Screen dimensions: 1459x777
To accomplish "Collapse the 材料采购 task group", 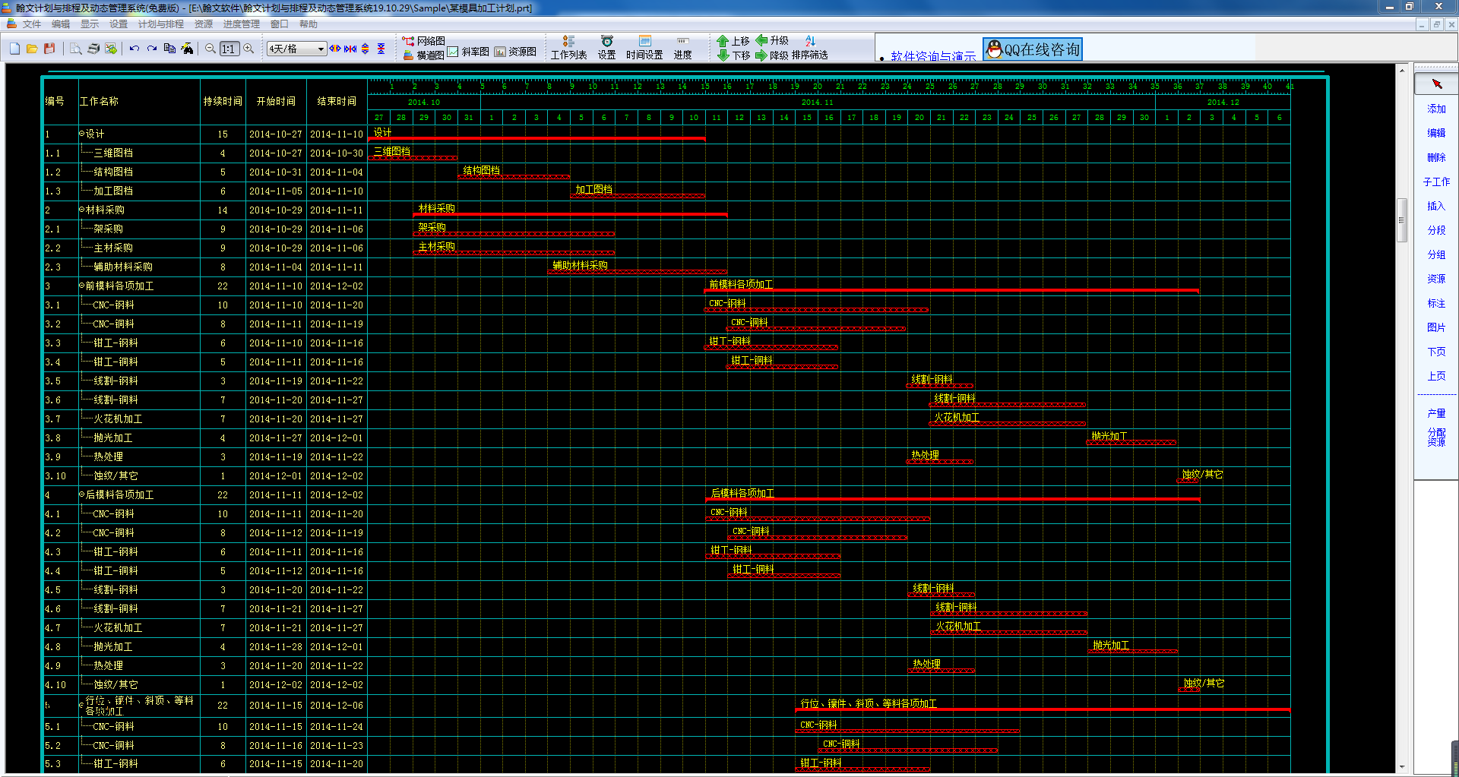I will pyautogui.click(x=82, y=210).
